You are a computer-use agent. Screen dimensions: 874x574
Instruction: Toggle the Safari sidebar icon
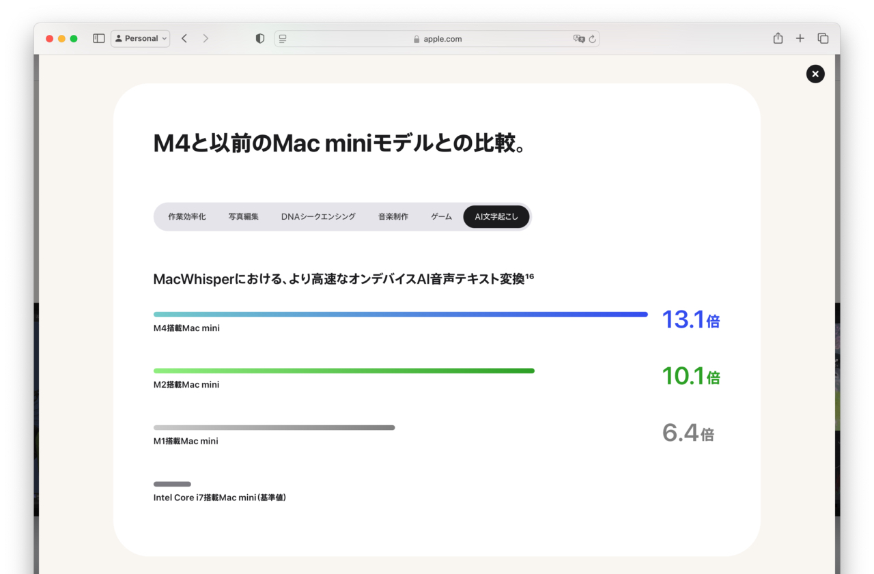coord(99,39)
